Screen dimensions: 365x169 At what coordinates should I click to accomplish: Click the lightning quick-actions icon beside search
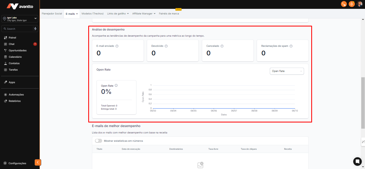(x=35, y=29)
